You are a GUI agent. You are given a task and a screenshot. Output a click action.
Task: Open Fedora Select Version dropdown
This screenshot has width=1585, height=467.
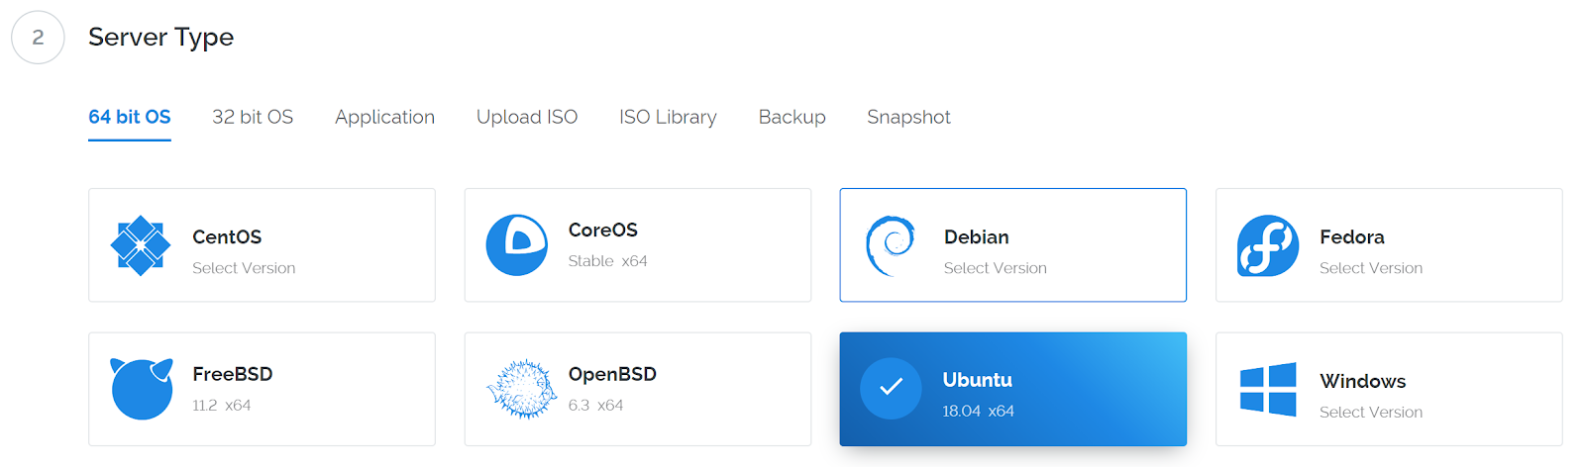pos(1370,268)
